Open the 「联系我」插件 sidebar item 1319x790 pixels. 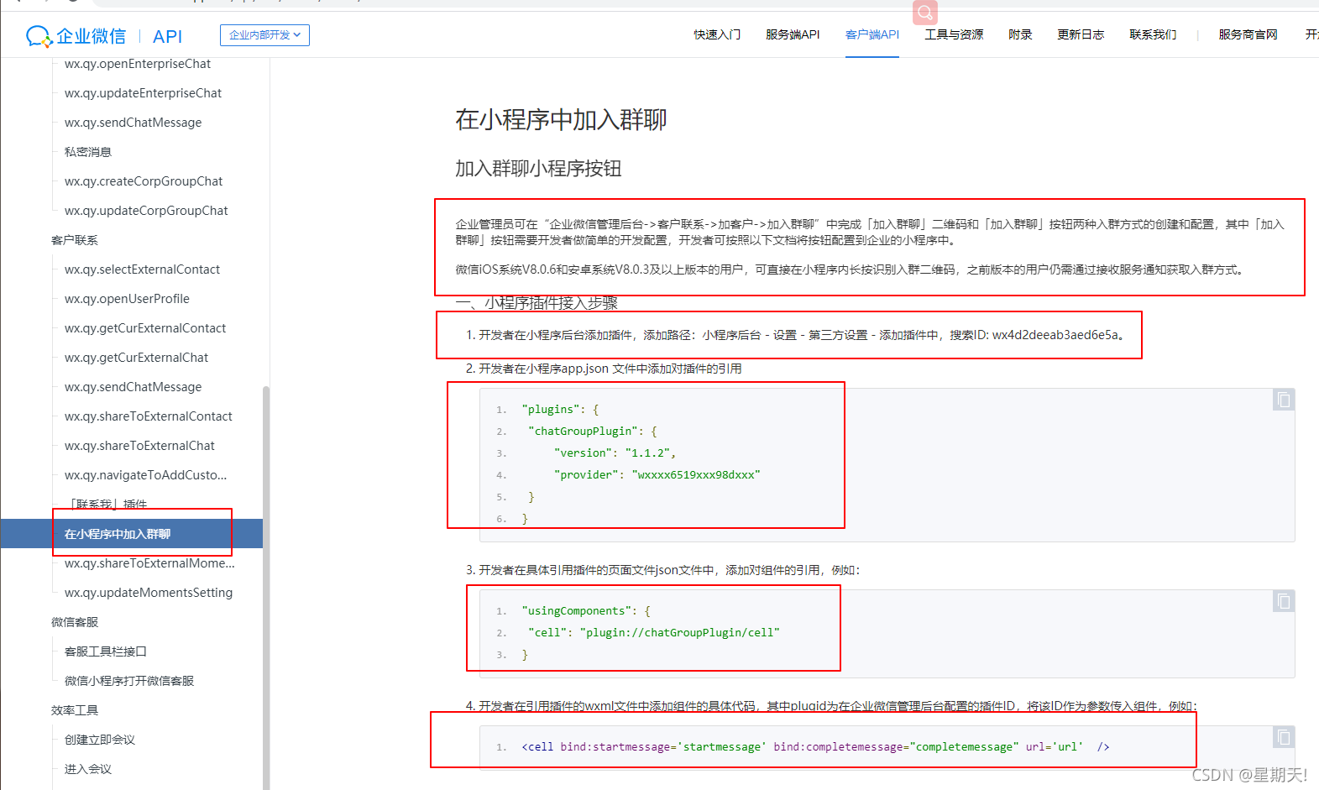(x=106, y=505)
